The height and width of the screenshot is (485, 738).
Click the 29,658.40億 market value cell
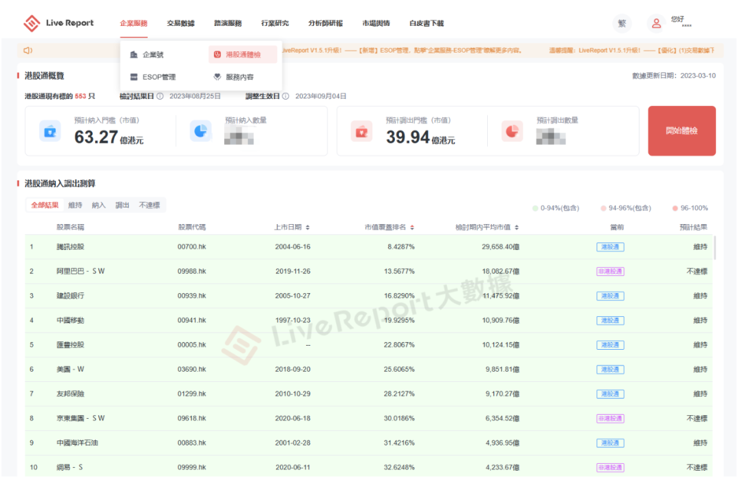coord(500,247)
